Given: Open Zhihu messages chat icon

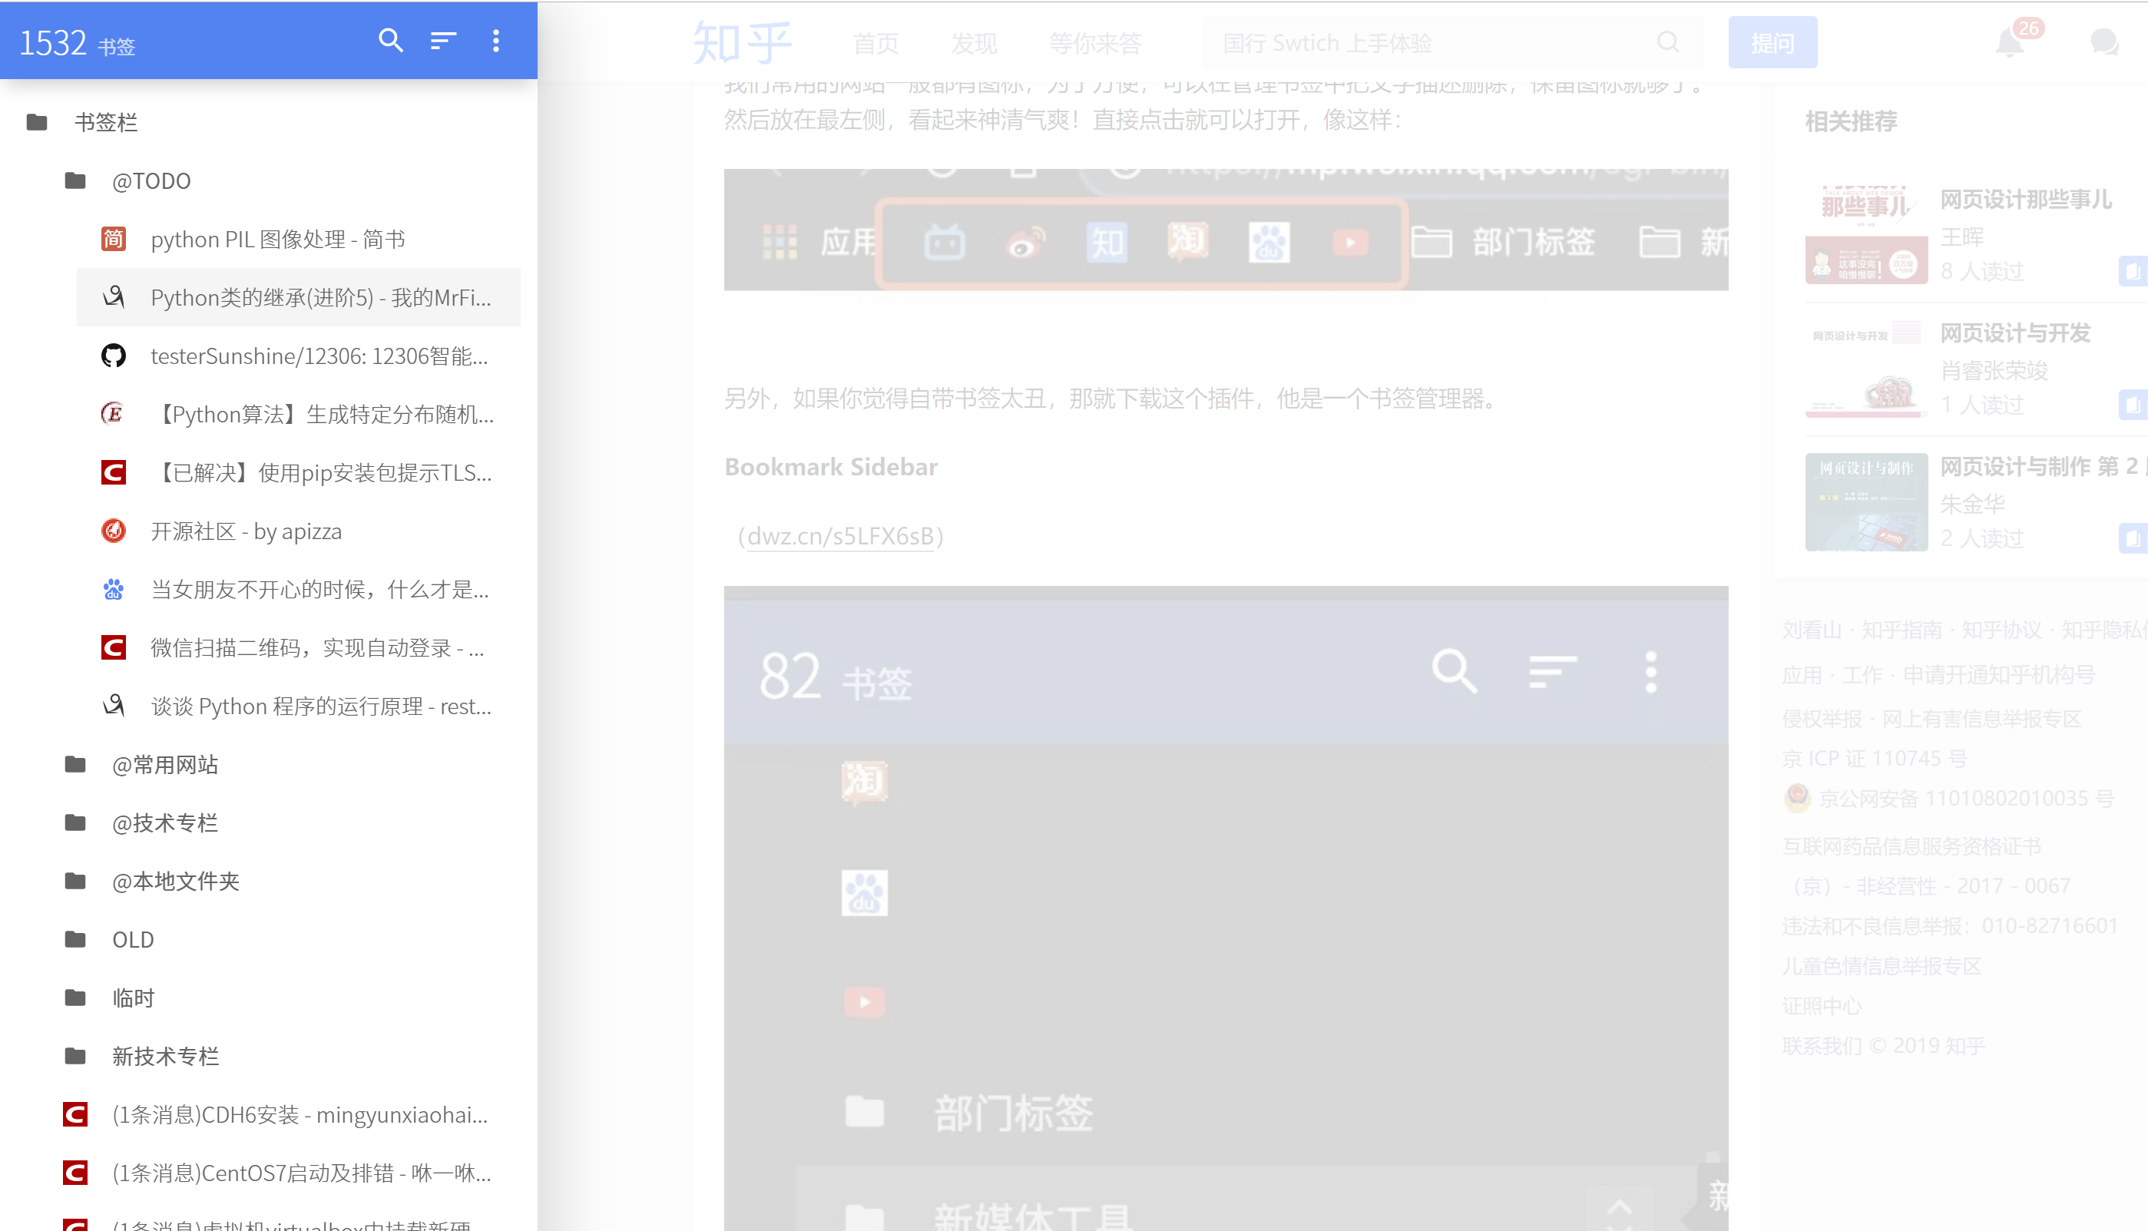Looking at the screenshot, I should [x=2104, y=42].
